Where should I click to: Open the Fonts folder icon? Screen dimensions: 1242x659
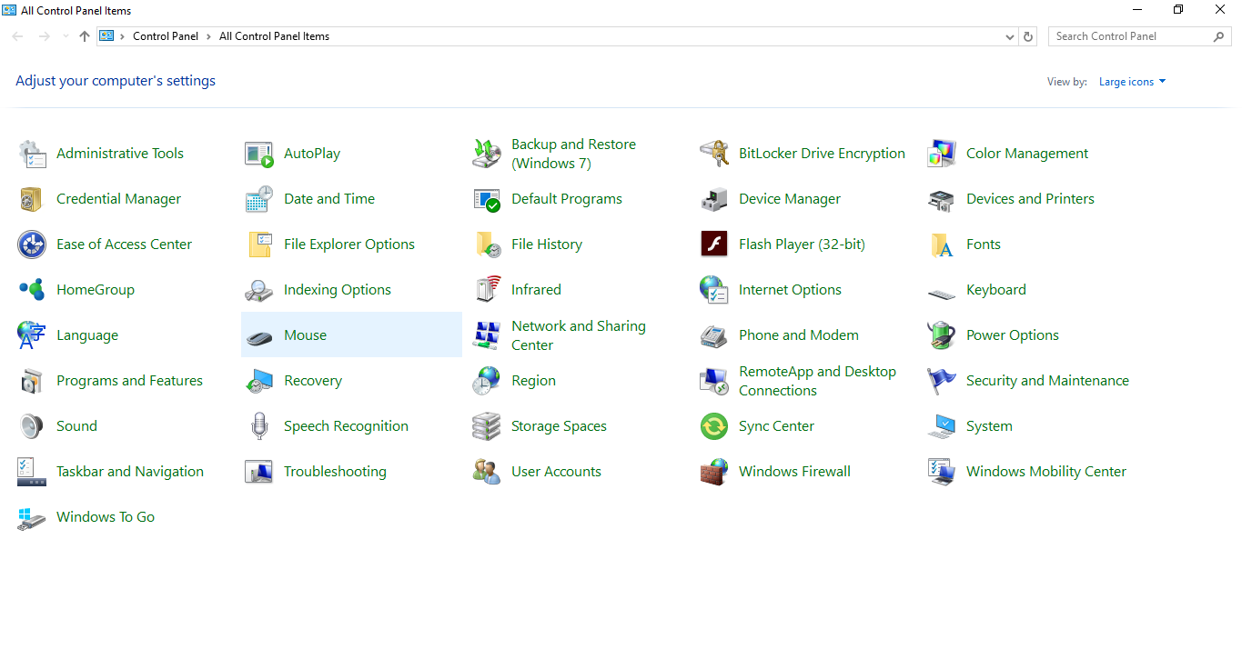tap(942, 245)
